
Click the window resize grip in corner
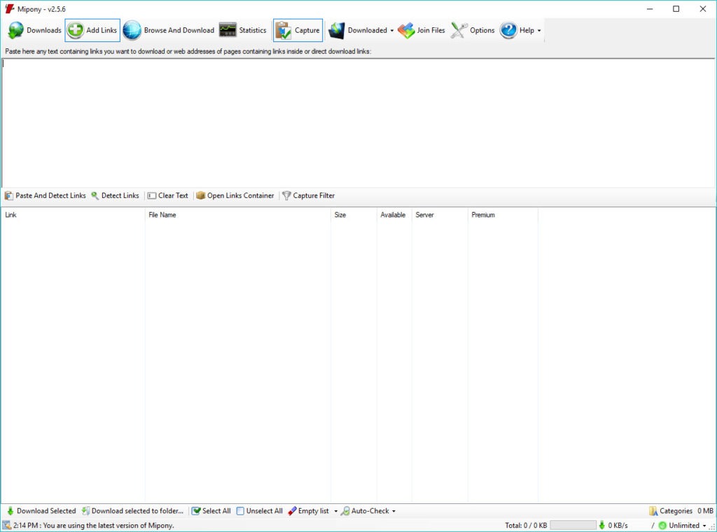[x=712, y=527]
